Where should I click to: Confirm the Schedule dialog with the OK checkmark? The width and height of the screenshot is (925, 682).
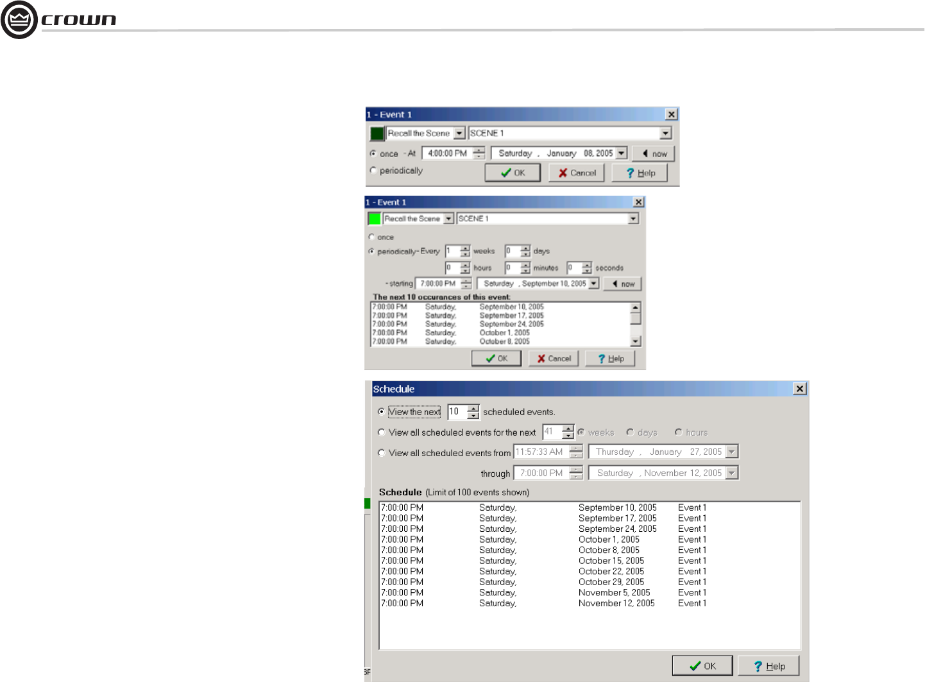click(702, 666)
